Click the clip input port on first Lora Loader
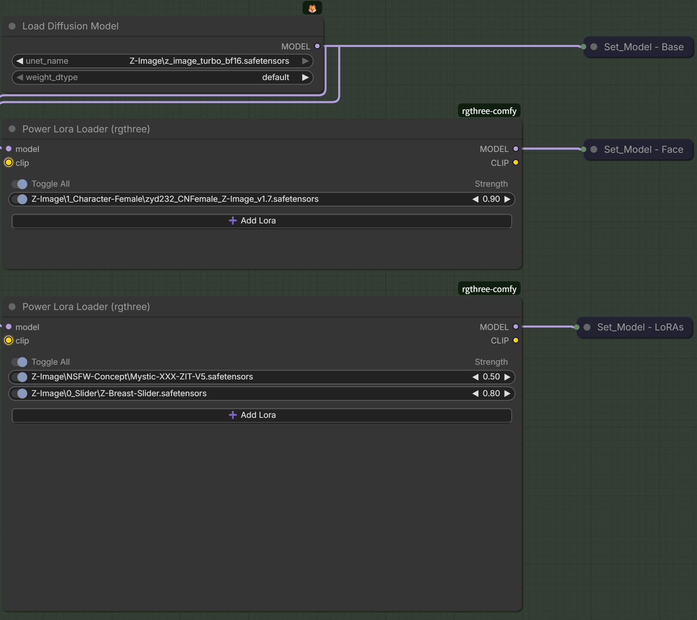697x620 pixels. tap(9, 163)
